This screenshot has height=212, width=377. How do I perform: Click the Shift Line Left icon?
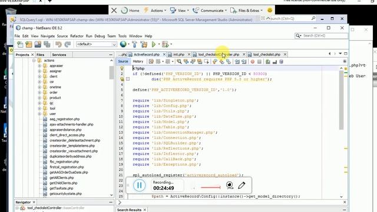[237, 61]
